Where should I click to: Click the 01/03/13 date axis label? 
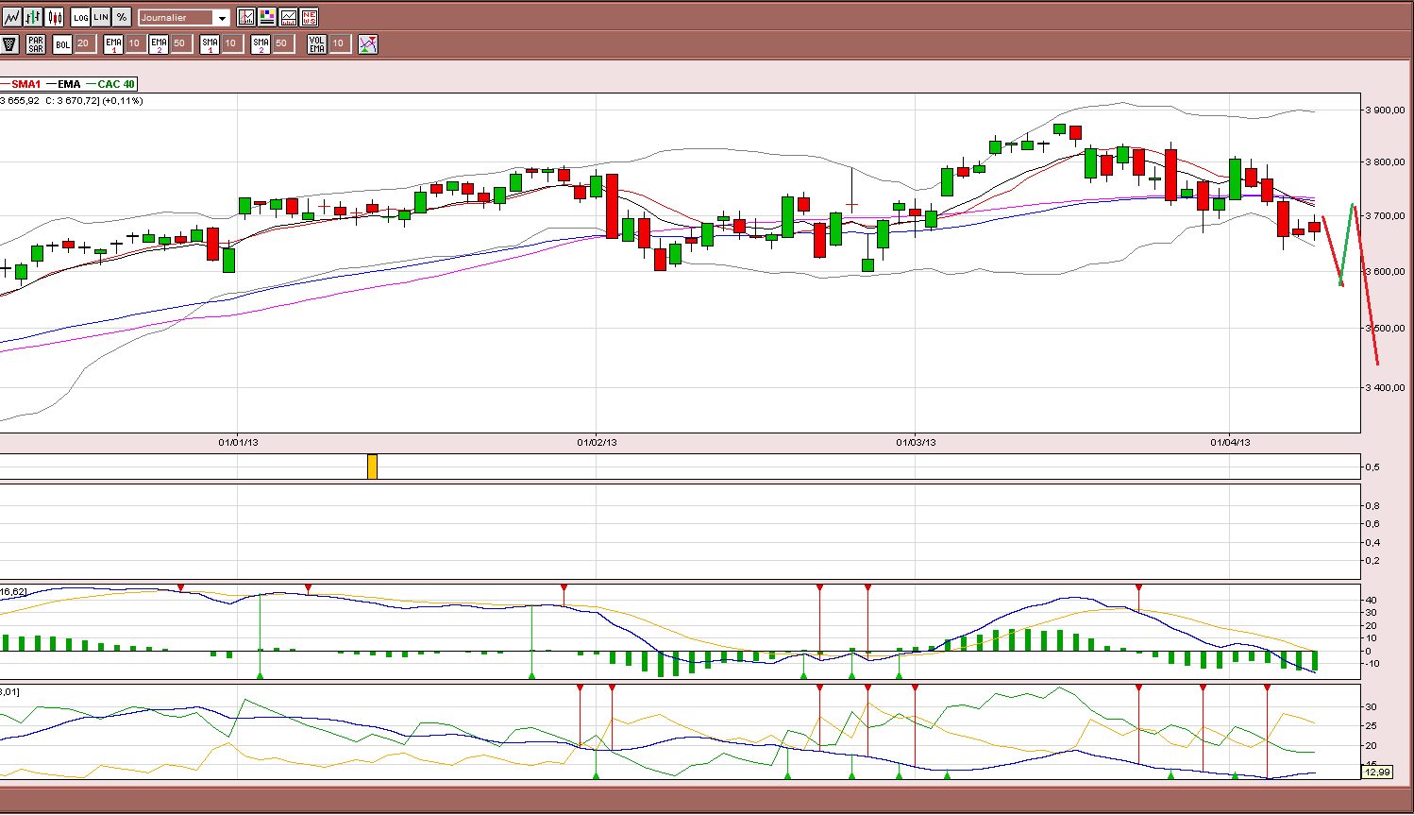pyautogui.click(x=917, y=442)
